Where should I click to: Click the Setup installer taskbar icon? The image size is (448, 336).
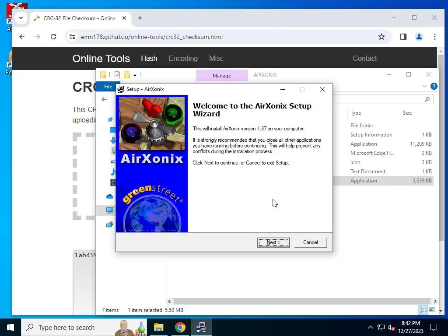click(x=201, y=327)
